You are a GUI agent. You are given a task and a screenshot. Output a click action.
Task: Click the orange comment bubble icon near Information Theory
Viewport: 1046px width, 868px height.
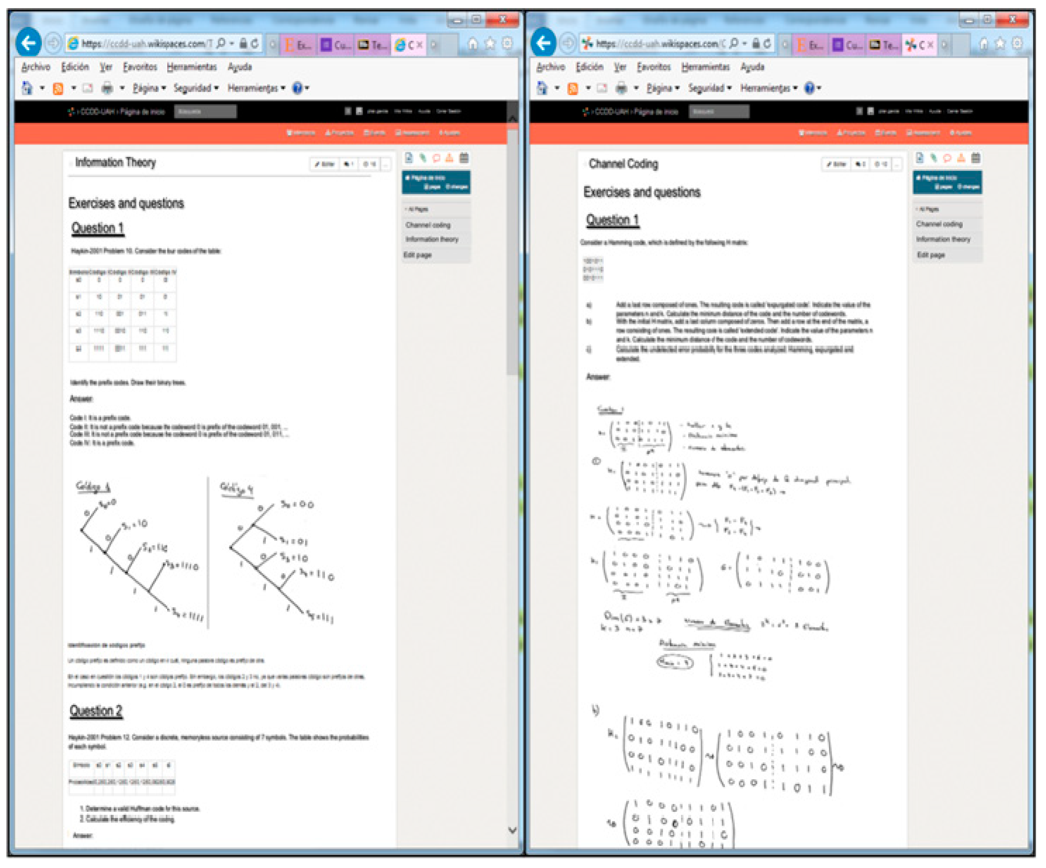[436, 158]
